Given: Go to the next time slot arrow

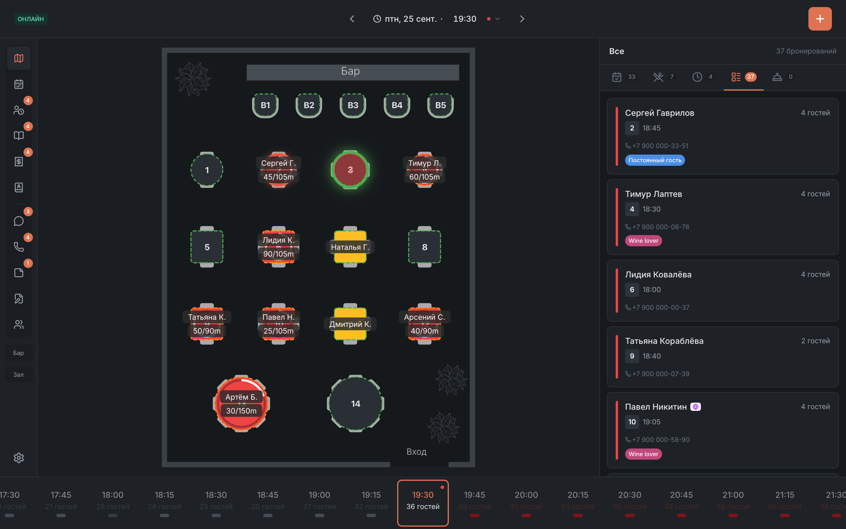Looking at the screenshot, I should [x=522, y=19].
